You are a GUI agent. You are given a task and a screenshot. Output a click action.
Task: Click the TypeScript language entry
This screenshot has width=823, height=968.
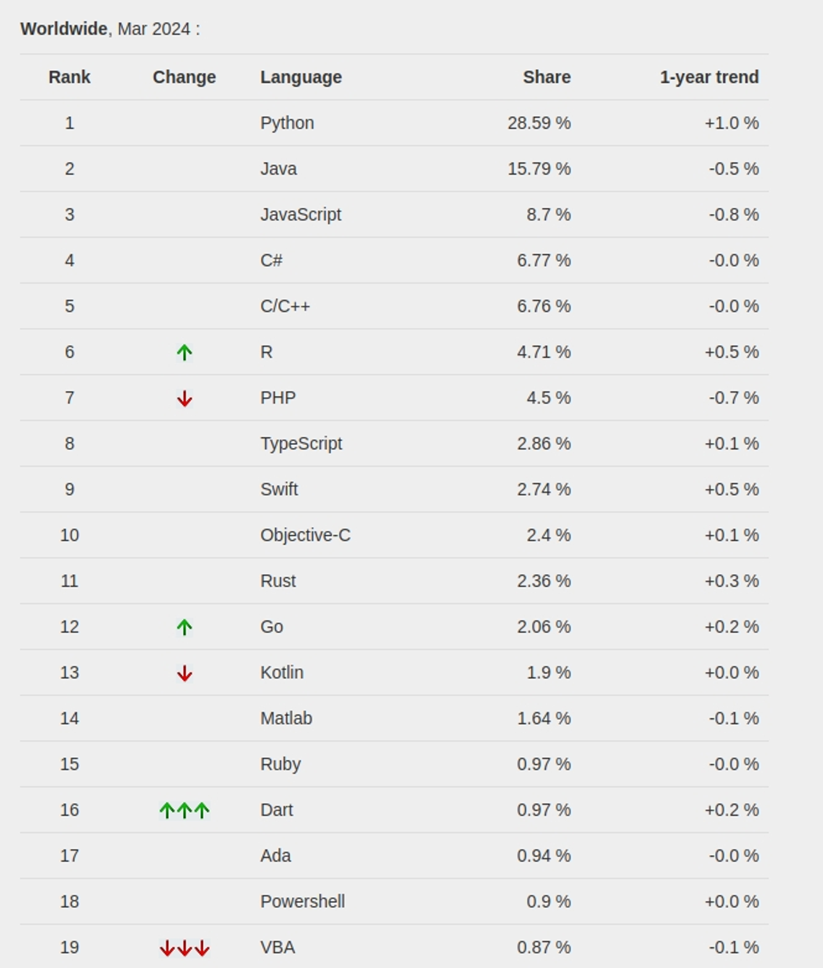coord(301,444)
